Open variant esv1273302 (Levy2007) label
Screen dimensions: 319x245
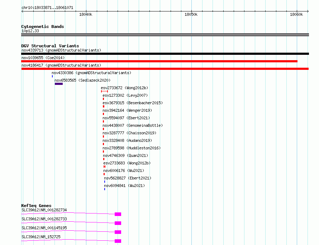point(125,95)
